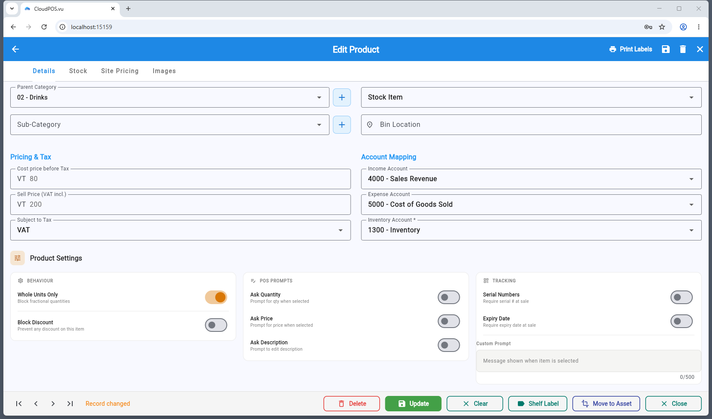Click the Custom Prompt message field
Image resolution: width=712 pixels, height=419 pixels.
[x=588, y=361]
